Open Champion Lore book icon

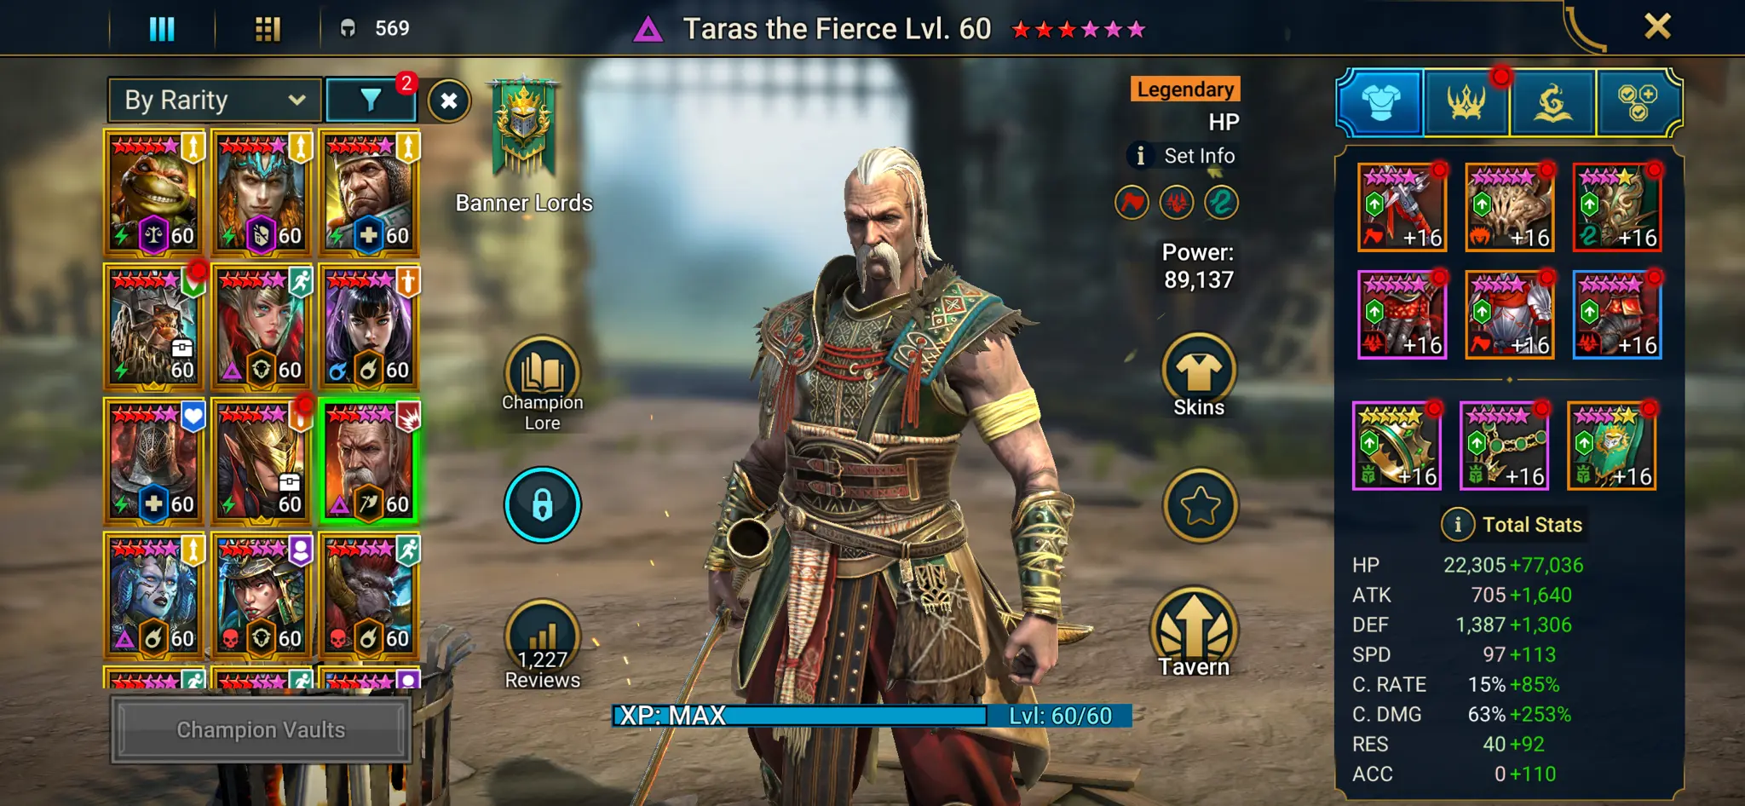click(x=542, y=373)
